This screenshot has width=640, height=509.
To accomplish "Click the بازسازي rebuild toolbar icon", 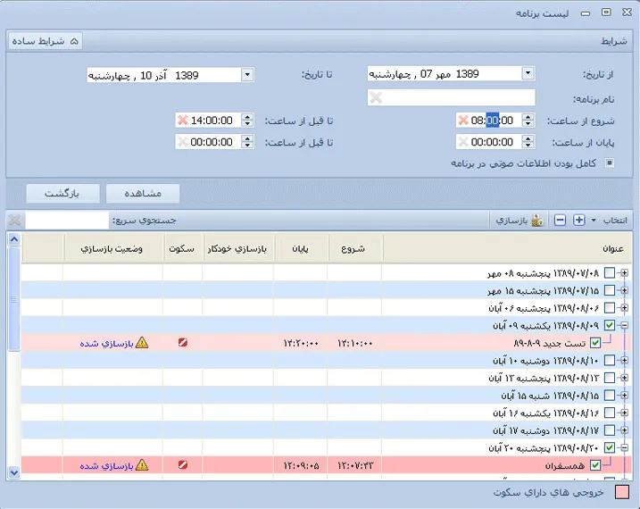I will [537, 221].
